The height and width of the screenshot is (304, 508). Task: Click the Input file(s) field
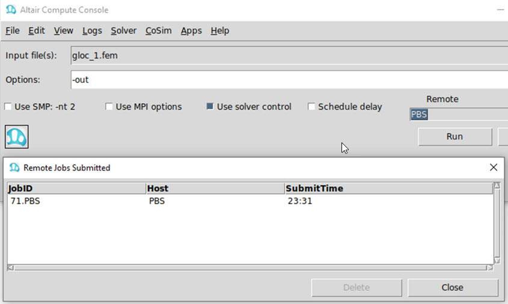pos(289,55)
